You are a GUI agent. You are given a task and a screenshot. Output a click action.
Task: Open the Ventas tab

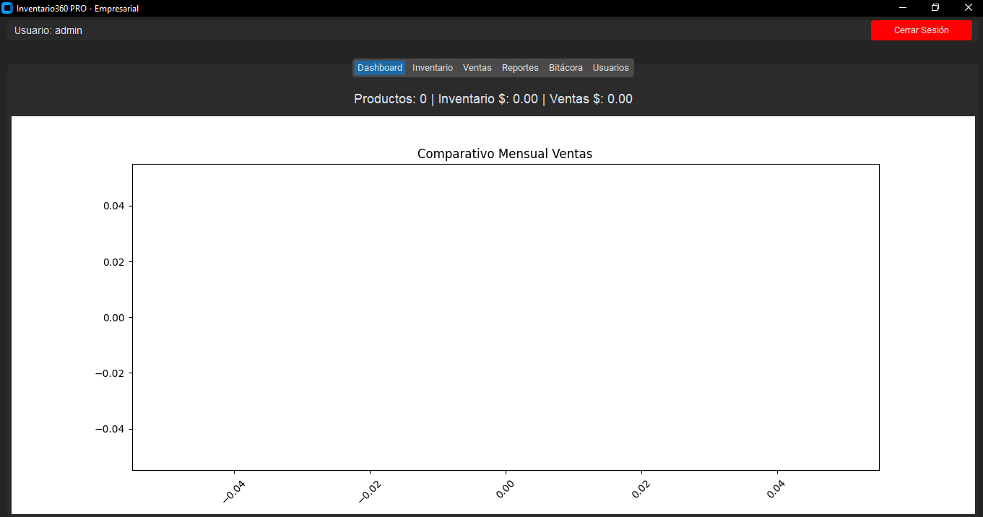[x=477, y=68]
